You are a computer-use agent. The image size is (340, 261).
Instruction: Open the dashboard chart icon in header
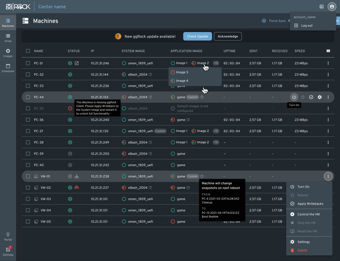click(x=321, y=7)
